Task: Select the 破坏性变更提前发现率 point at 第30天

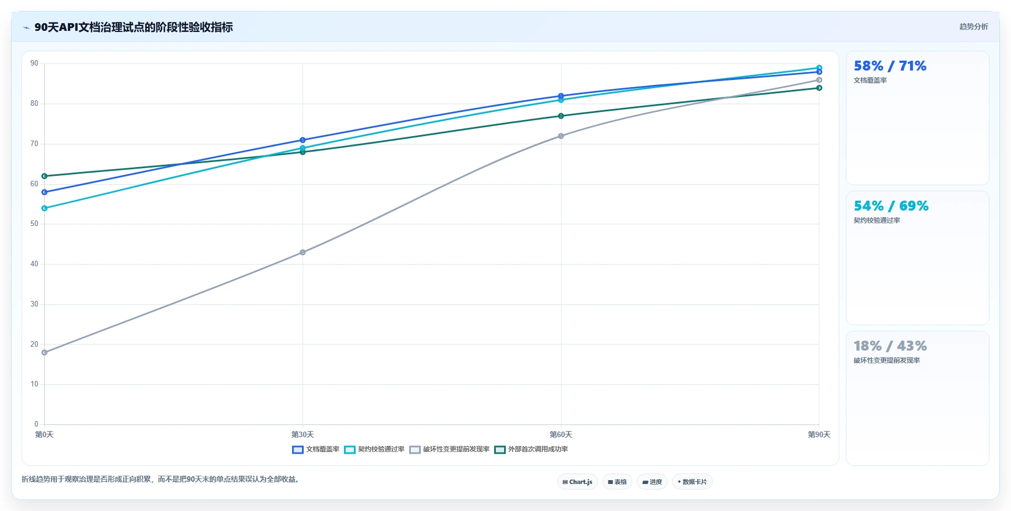Action: click(x=303, y=252)
